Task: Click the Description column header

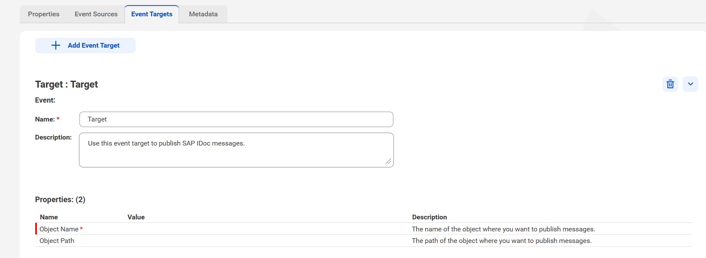Action: [x=429, y=217]
